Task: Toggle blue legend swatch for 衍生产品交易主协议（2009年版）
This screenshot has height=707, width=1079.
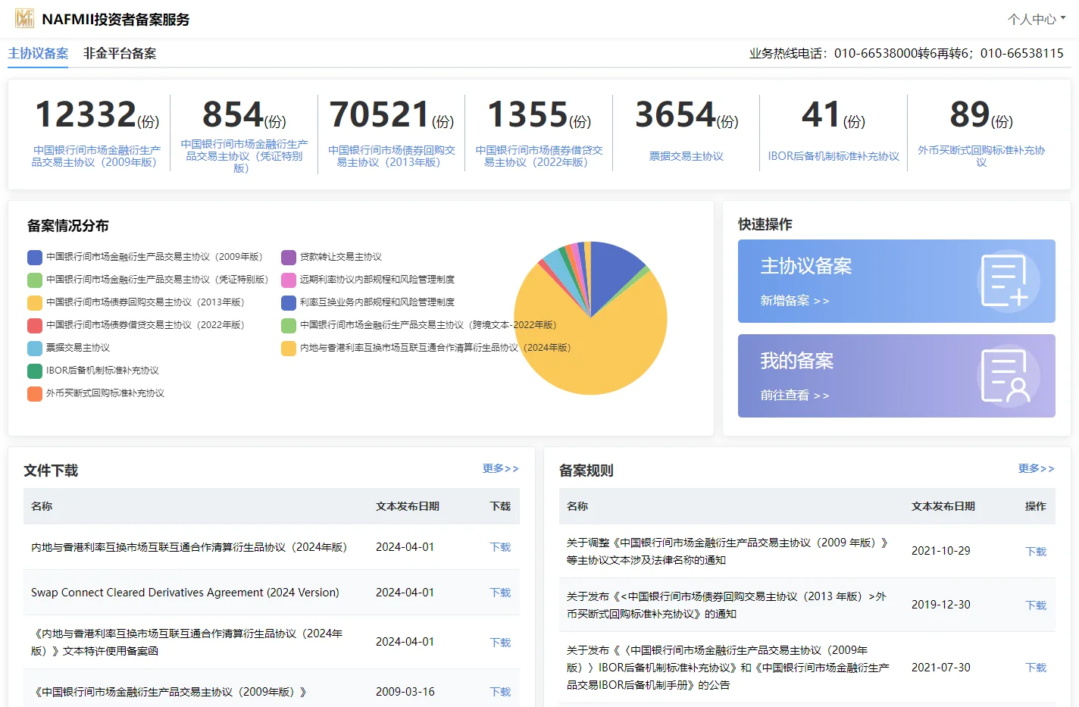Action: pyautogui.click(x=35, y=257)
